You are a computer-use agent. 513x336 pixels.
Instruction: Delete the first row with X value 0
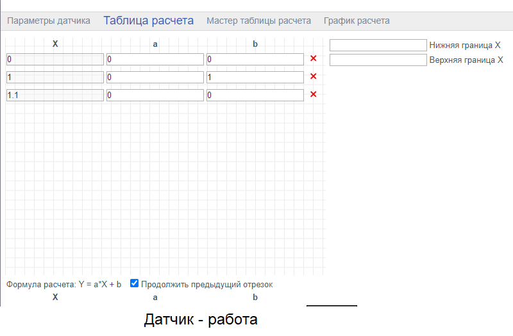(314, 59)
